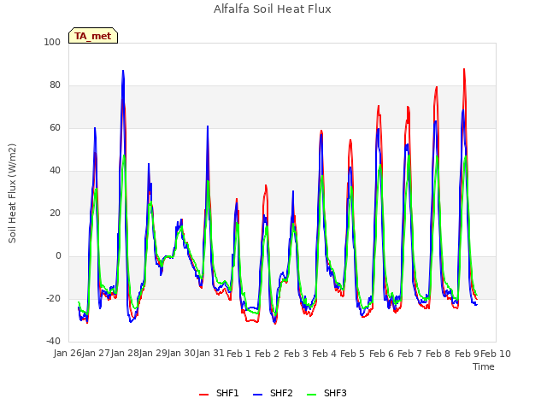This screenshot has height=410, width=547.
Task: Click the blue SHF2 peak on Jan 31
Action: 208,126
